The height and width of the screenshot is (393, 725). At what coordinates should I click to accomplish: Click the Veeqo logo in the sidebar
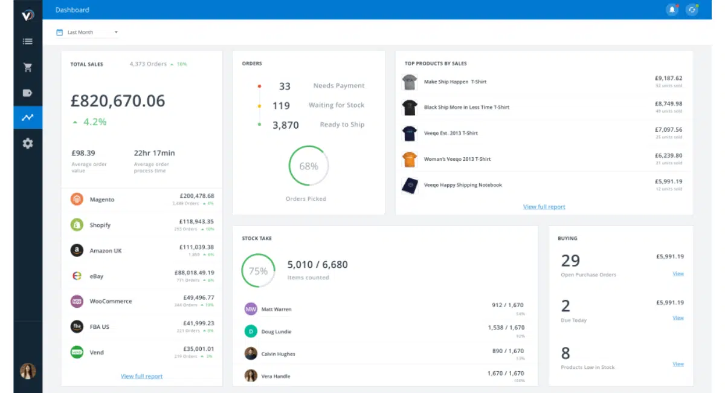[27, 15]
